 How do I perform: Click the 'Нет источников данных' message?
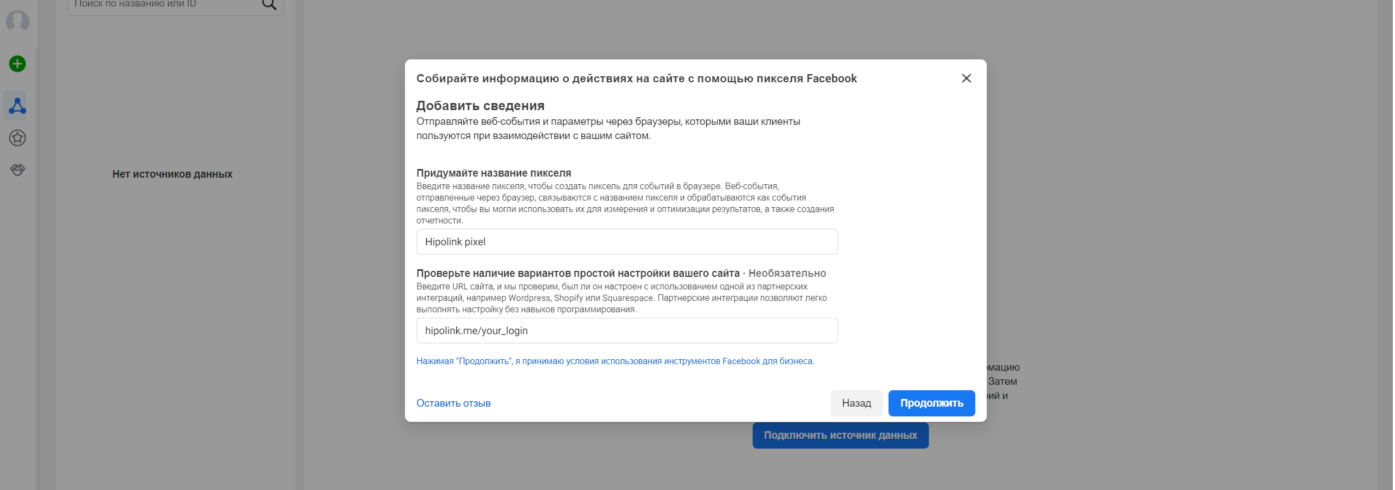(x=172, y=174)
